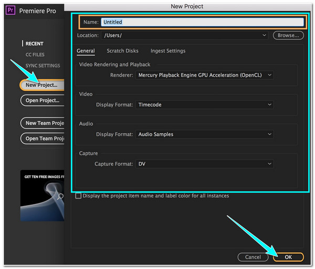Click the project Name input field
The image size is (315, 269).
pyautogui.click(x=202, y=22)
